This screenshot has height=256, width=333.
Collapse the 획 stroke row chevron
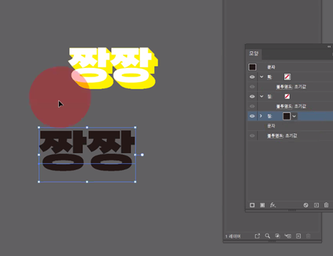261,77
